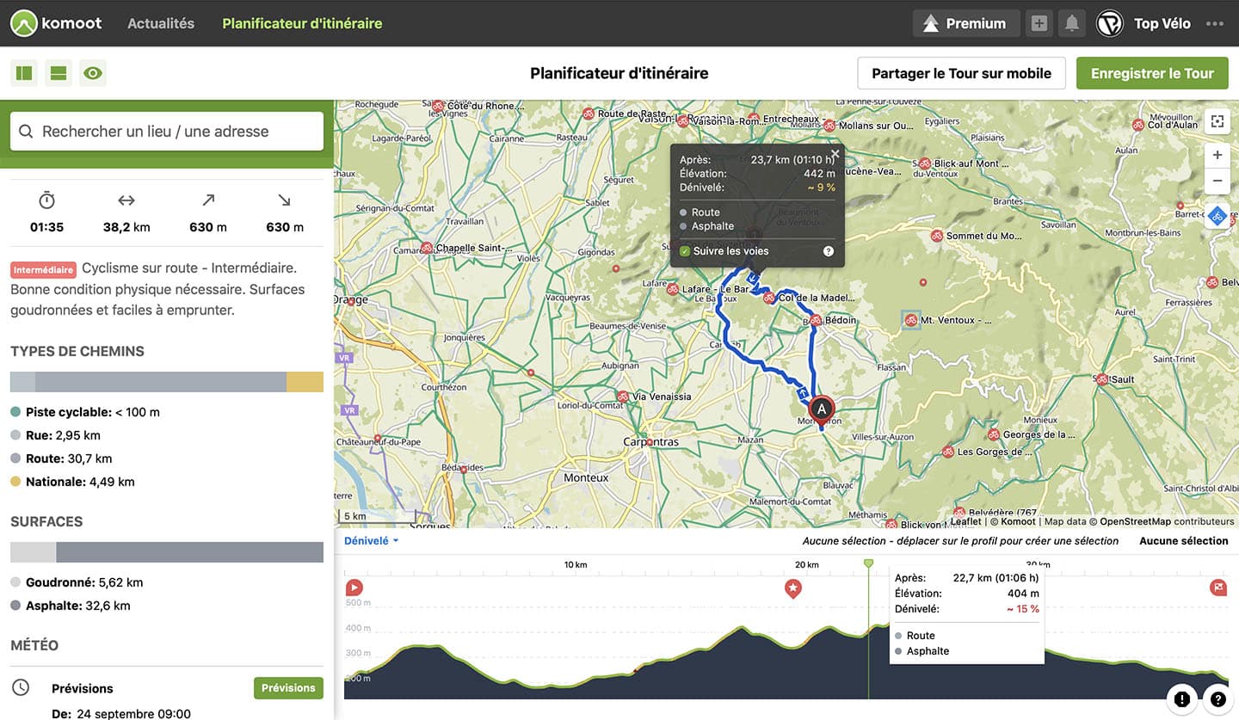Viewport: 1239px width, 720px height.
Task: Click the Route segment of path types bar
Action: click(x=161, y=382)
